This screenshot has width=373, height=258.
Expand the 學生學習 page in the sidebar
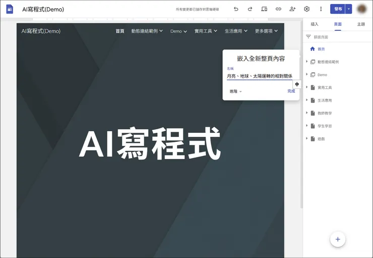(306, 126)
